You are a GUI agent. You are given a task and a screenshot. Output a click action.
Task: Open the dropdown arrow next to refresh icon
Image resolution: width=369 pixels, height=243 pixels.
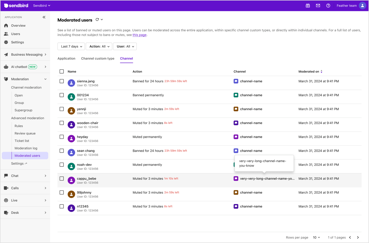point(102,19)
